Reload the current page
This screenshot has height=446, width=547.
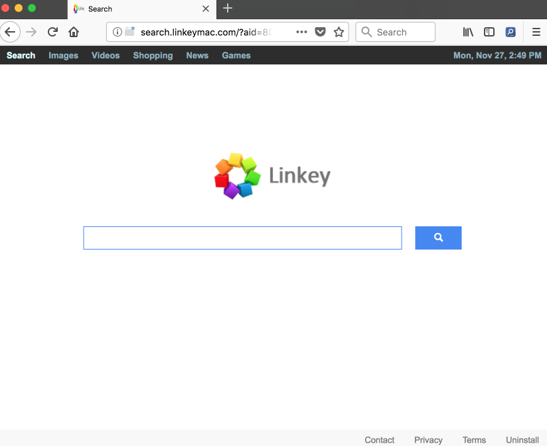[x=52, y=32]
